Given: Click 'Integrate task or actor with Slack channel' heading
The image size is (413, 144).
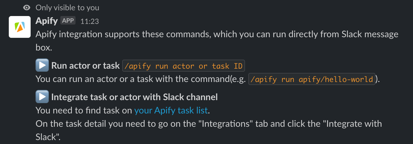Looking at the screenshot, I should [134, 97].
